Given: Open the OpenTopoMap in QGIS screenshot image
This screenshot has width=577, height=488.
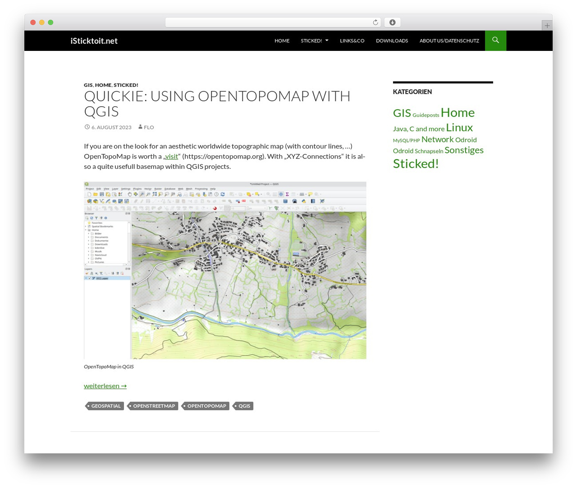Looking at the screenshot, I should point(225,270).
